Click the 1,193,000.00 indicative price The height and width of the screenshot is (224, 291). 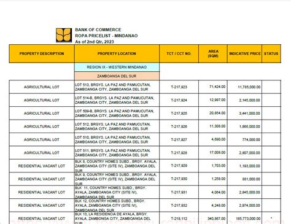(250, 166)
